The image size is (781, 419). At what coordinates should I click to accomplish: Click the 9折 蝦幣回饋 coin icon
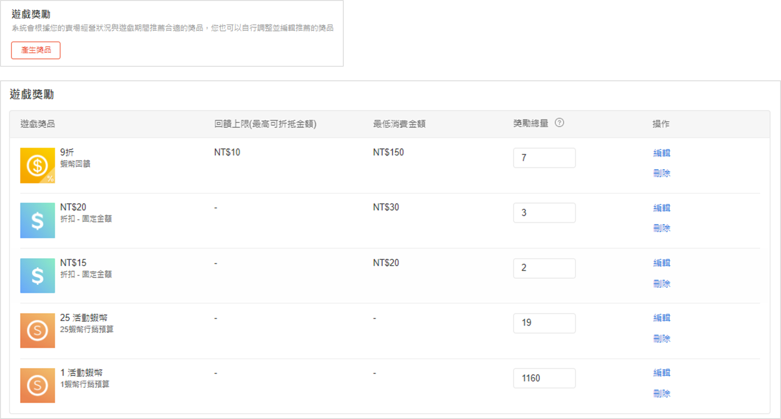click(37, 165)
